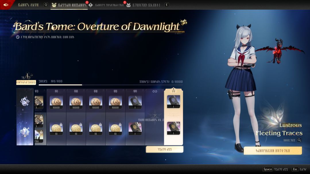The height and width of the screenshot is (174, 310).
Task: Click the third shell coin in free row
Action: (96, 102)
